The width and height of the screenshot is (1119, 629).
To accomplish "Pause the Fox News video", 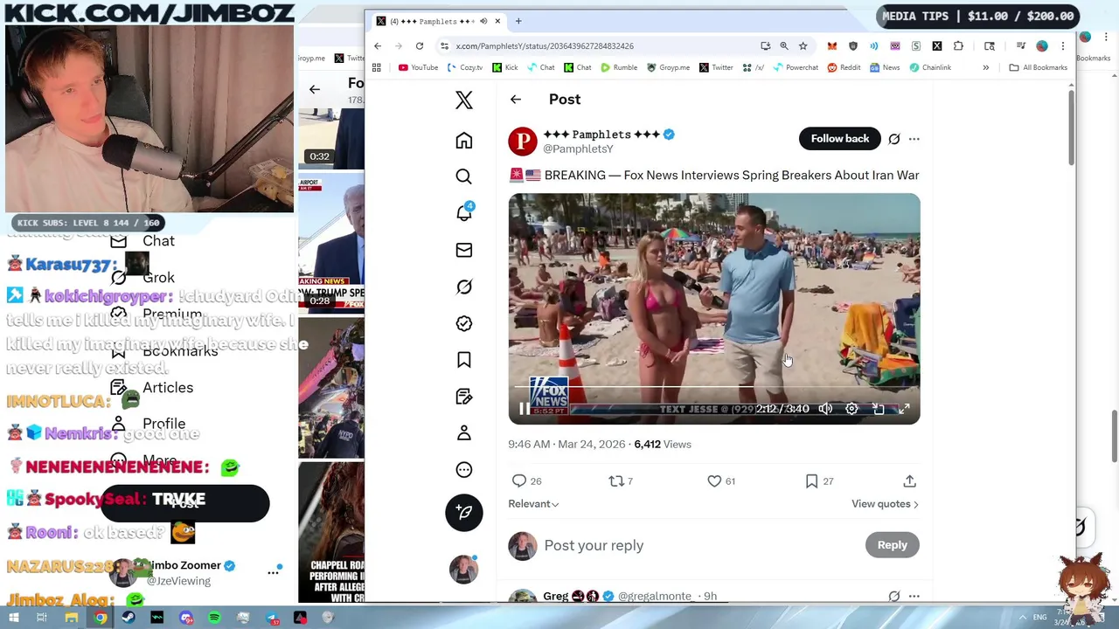I will [523, 409].
